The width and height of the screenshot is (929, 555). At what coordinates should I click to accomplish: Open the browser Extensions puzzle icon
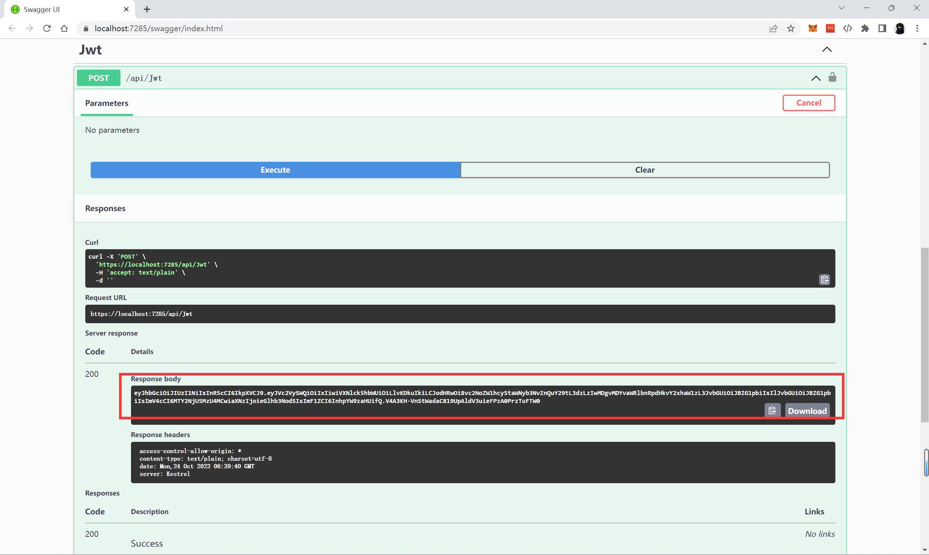[x=865, y=28]
